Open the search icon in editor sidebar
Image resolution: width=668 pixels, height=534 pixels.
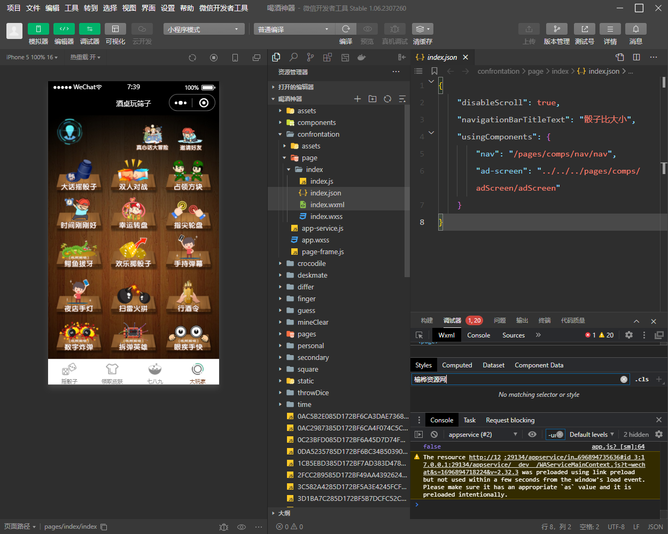coord(293,57)
